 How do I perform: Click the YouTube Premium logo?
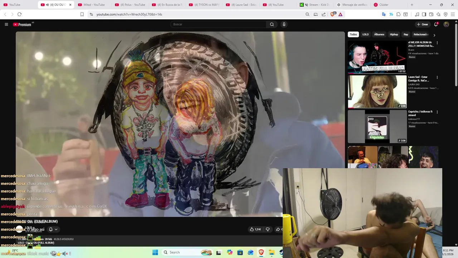(23, 24)
